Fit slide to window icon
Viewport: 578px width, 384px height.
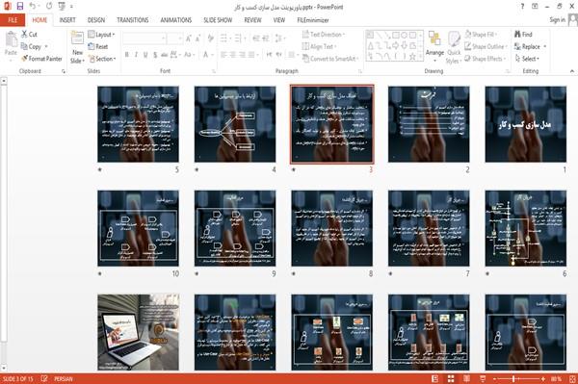572,378
